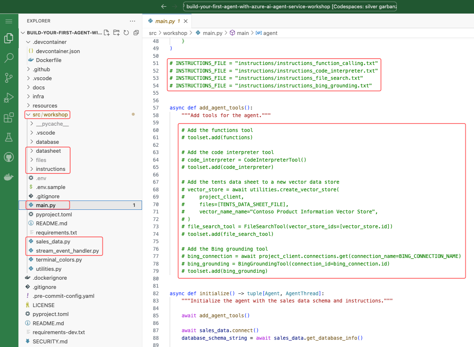Click the command center search box
The width and height of the screenshot is (474, 347).
coord(290,7)
